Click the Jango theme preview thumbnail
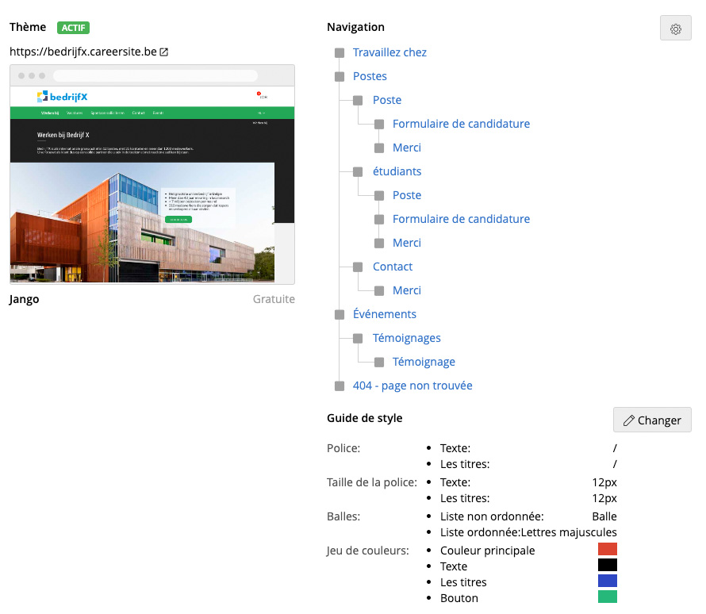Screen dimensions: 706x614 point(152,175)
